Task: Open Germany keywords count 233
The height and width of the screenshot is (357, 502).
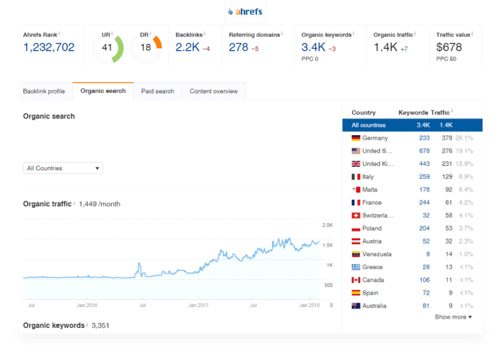Action: [425, 138]
